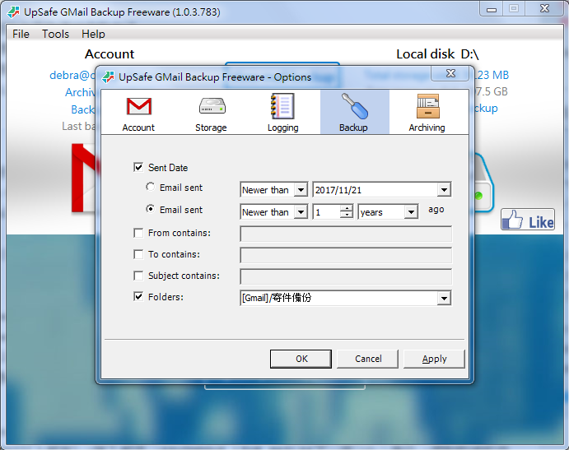569x450 pixels.
Task: Enable the To contains checkbox
Action: point(138,254)
